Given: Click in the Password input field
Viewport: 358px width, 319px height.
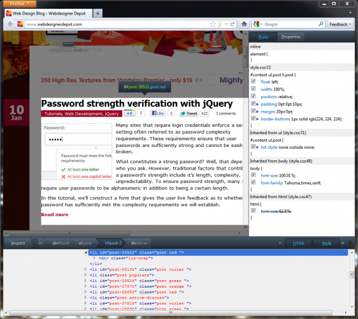Looking at the screenshot, I should coord(78,139).
